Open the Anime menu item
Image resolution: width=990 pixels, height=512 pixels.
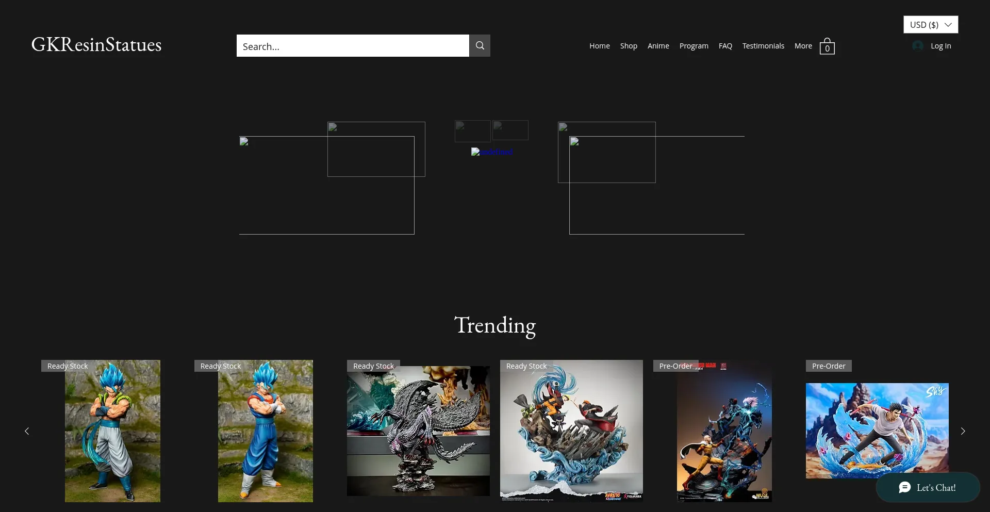coord(658,46)
